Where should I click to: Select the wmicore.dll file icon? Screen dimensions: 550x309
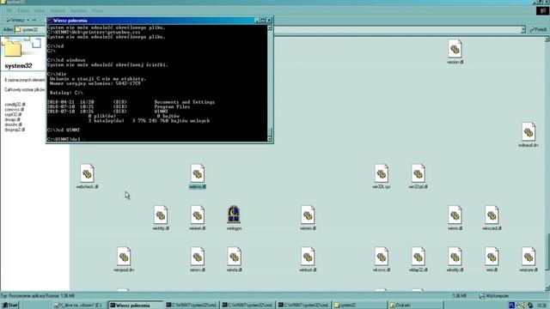coord(529,257)
